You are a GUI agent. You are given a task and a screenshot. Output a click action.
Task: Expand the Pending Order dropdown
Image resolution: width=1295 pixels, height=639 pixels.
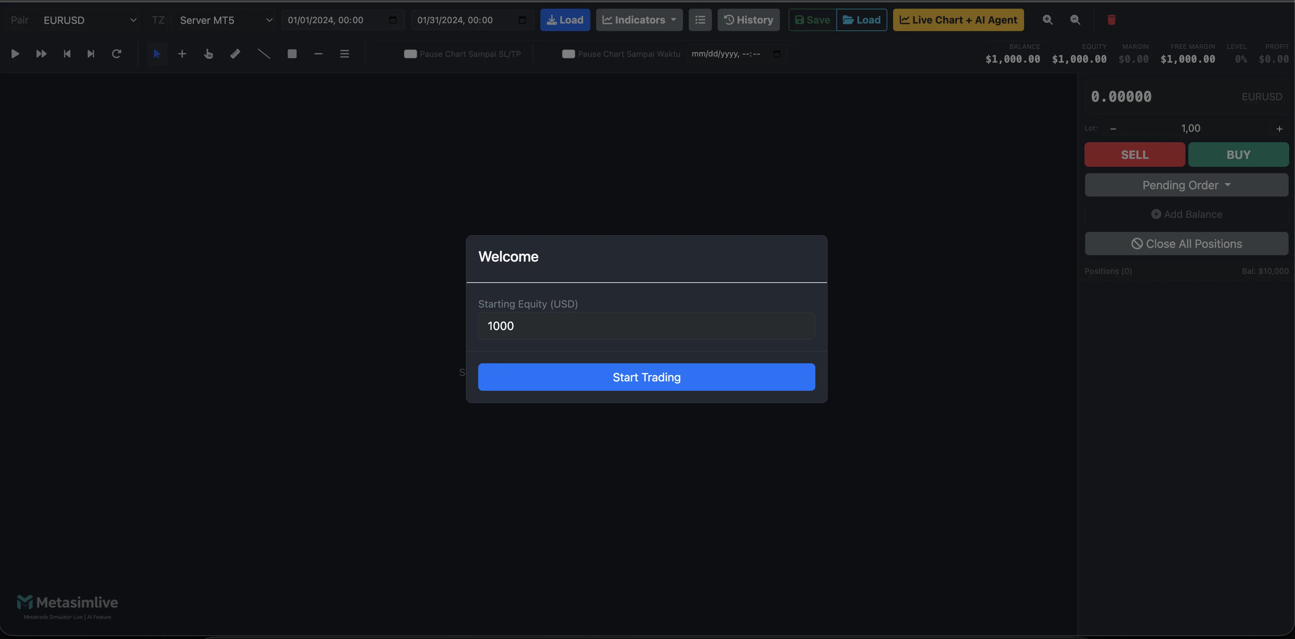click(1186, 185)
